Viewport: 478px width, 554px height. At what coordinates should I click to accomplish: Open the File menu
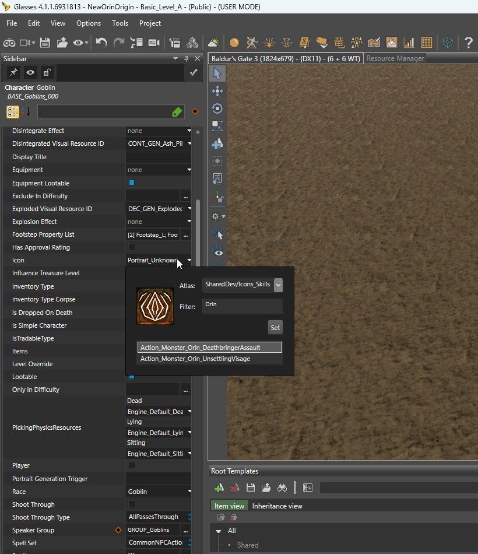pyautogui.click(x=12, y=23)
